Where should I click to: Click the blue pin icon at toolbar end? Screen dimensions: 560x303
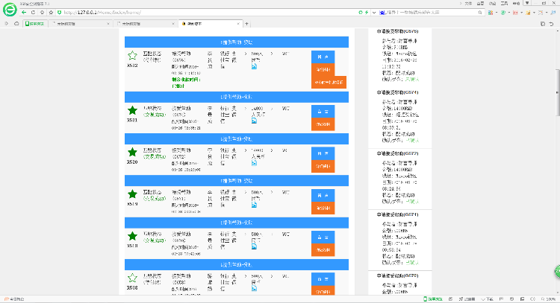coord(553,13)
